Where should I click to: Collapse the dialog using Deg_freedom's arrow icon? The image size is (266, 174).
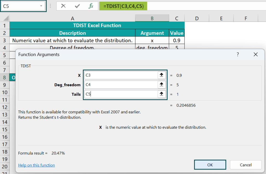click(161, 84)
